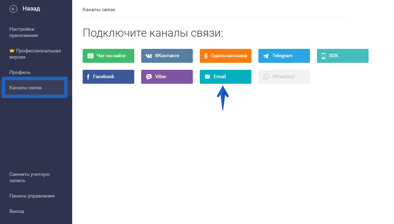Screen dimensions: 394x224
Task: Click the Telegram paper plane icon
Action: [266, 56]
